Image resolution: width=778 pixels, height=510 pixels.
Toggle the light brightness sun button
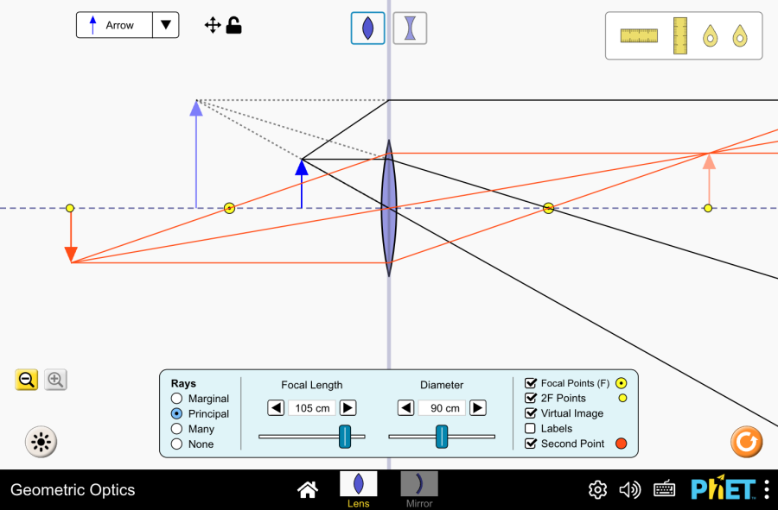point(41,443)
